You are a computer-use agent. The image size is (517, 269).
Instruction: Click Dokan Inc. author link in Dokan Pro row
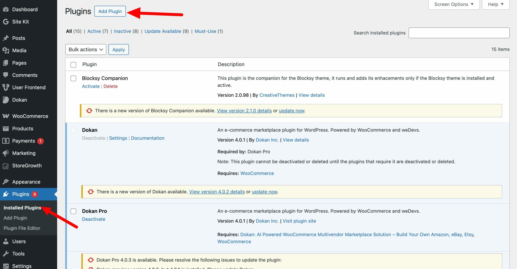267,221
